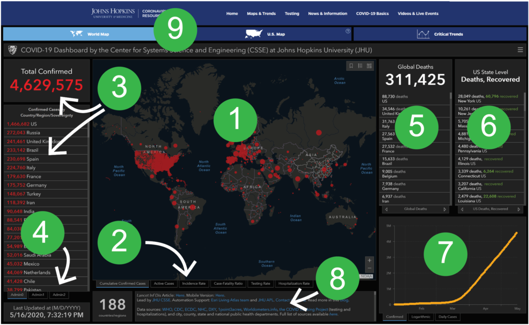Select Turkey row in confirmed cases list
The width and height of the screenshot is (529, 325).
click(x=46, y=194)
